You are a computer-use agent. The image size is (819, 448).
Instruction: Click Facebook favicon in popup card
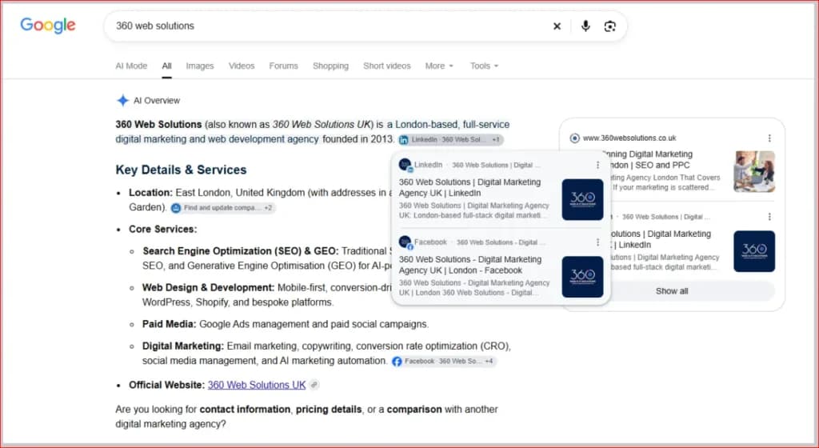coord(406,242)
